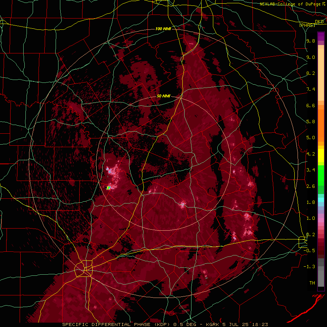Click the "TH" threshold label on scale
This screenshot has width=327, height=327.
coord(312,283)
